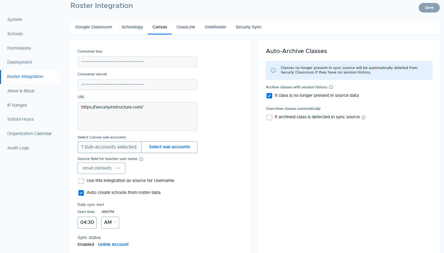Enable Use this integration as source for Username
Viewport: 444px width, 253px height.
(81, 181)
